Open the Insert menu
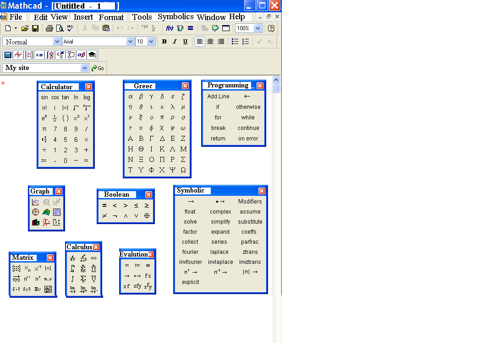Screen dimensions: 504x343 (x=83, y=17)
